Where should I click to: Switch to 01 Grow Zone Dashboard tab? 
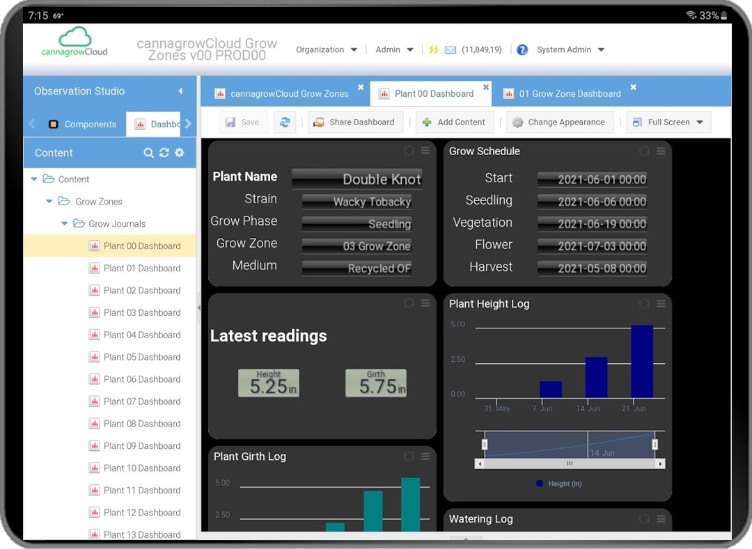click(570, 94)
